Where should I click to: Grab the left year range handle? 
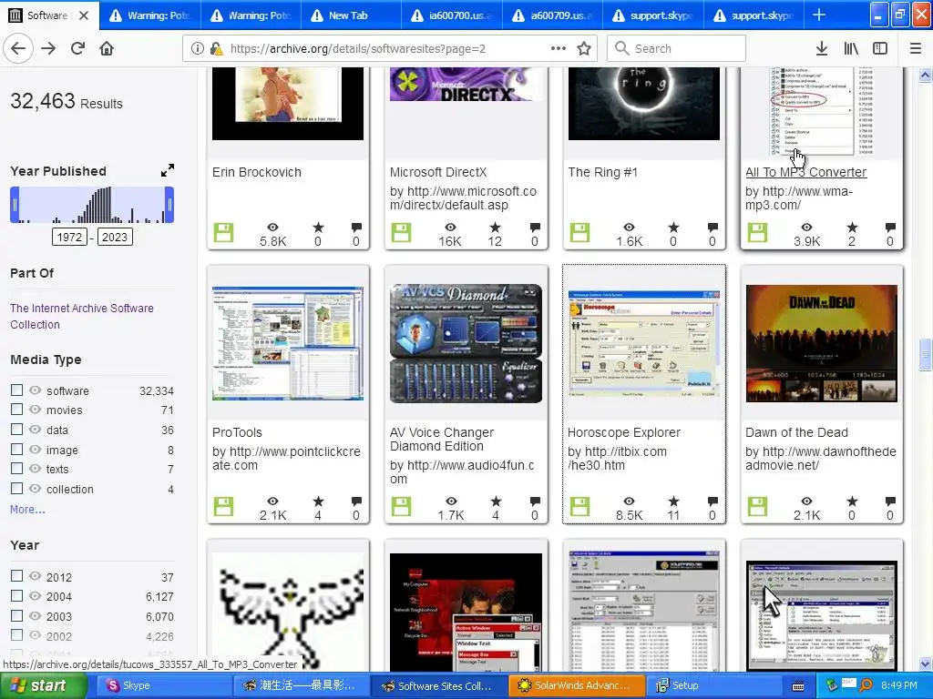[x=15, y=205]
